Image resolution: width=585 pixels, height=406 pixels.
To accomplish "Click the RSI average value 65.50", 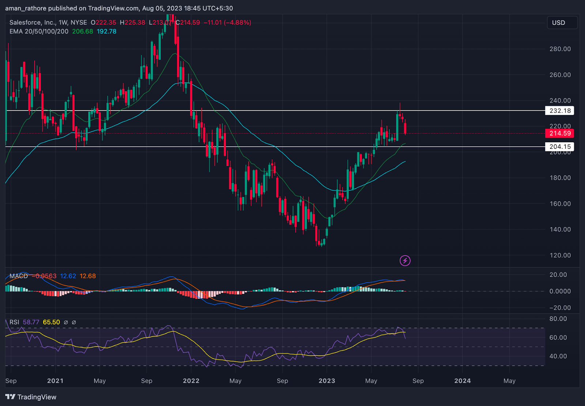I will pos(51,322).
